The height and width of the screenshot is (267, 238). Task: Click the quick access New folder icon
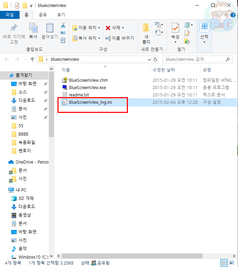click(25, 6)
